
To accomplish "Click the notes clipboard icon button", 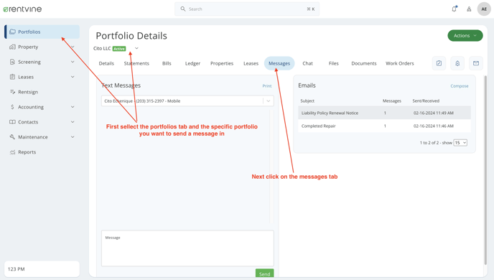I will [x=439, y=63].
